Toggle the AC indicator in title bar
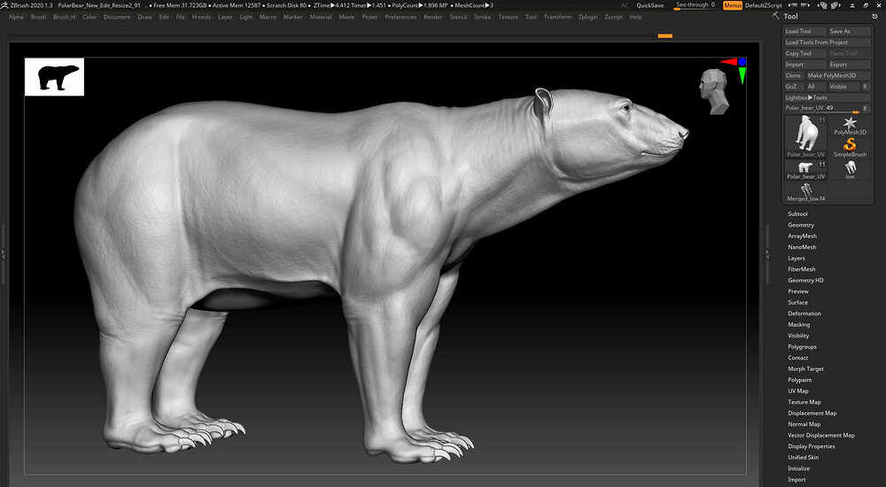886x487 pixels. click(625, 5)
